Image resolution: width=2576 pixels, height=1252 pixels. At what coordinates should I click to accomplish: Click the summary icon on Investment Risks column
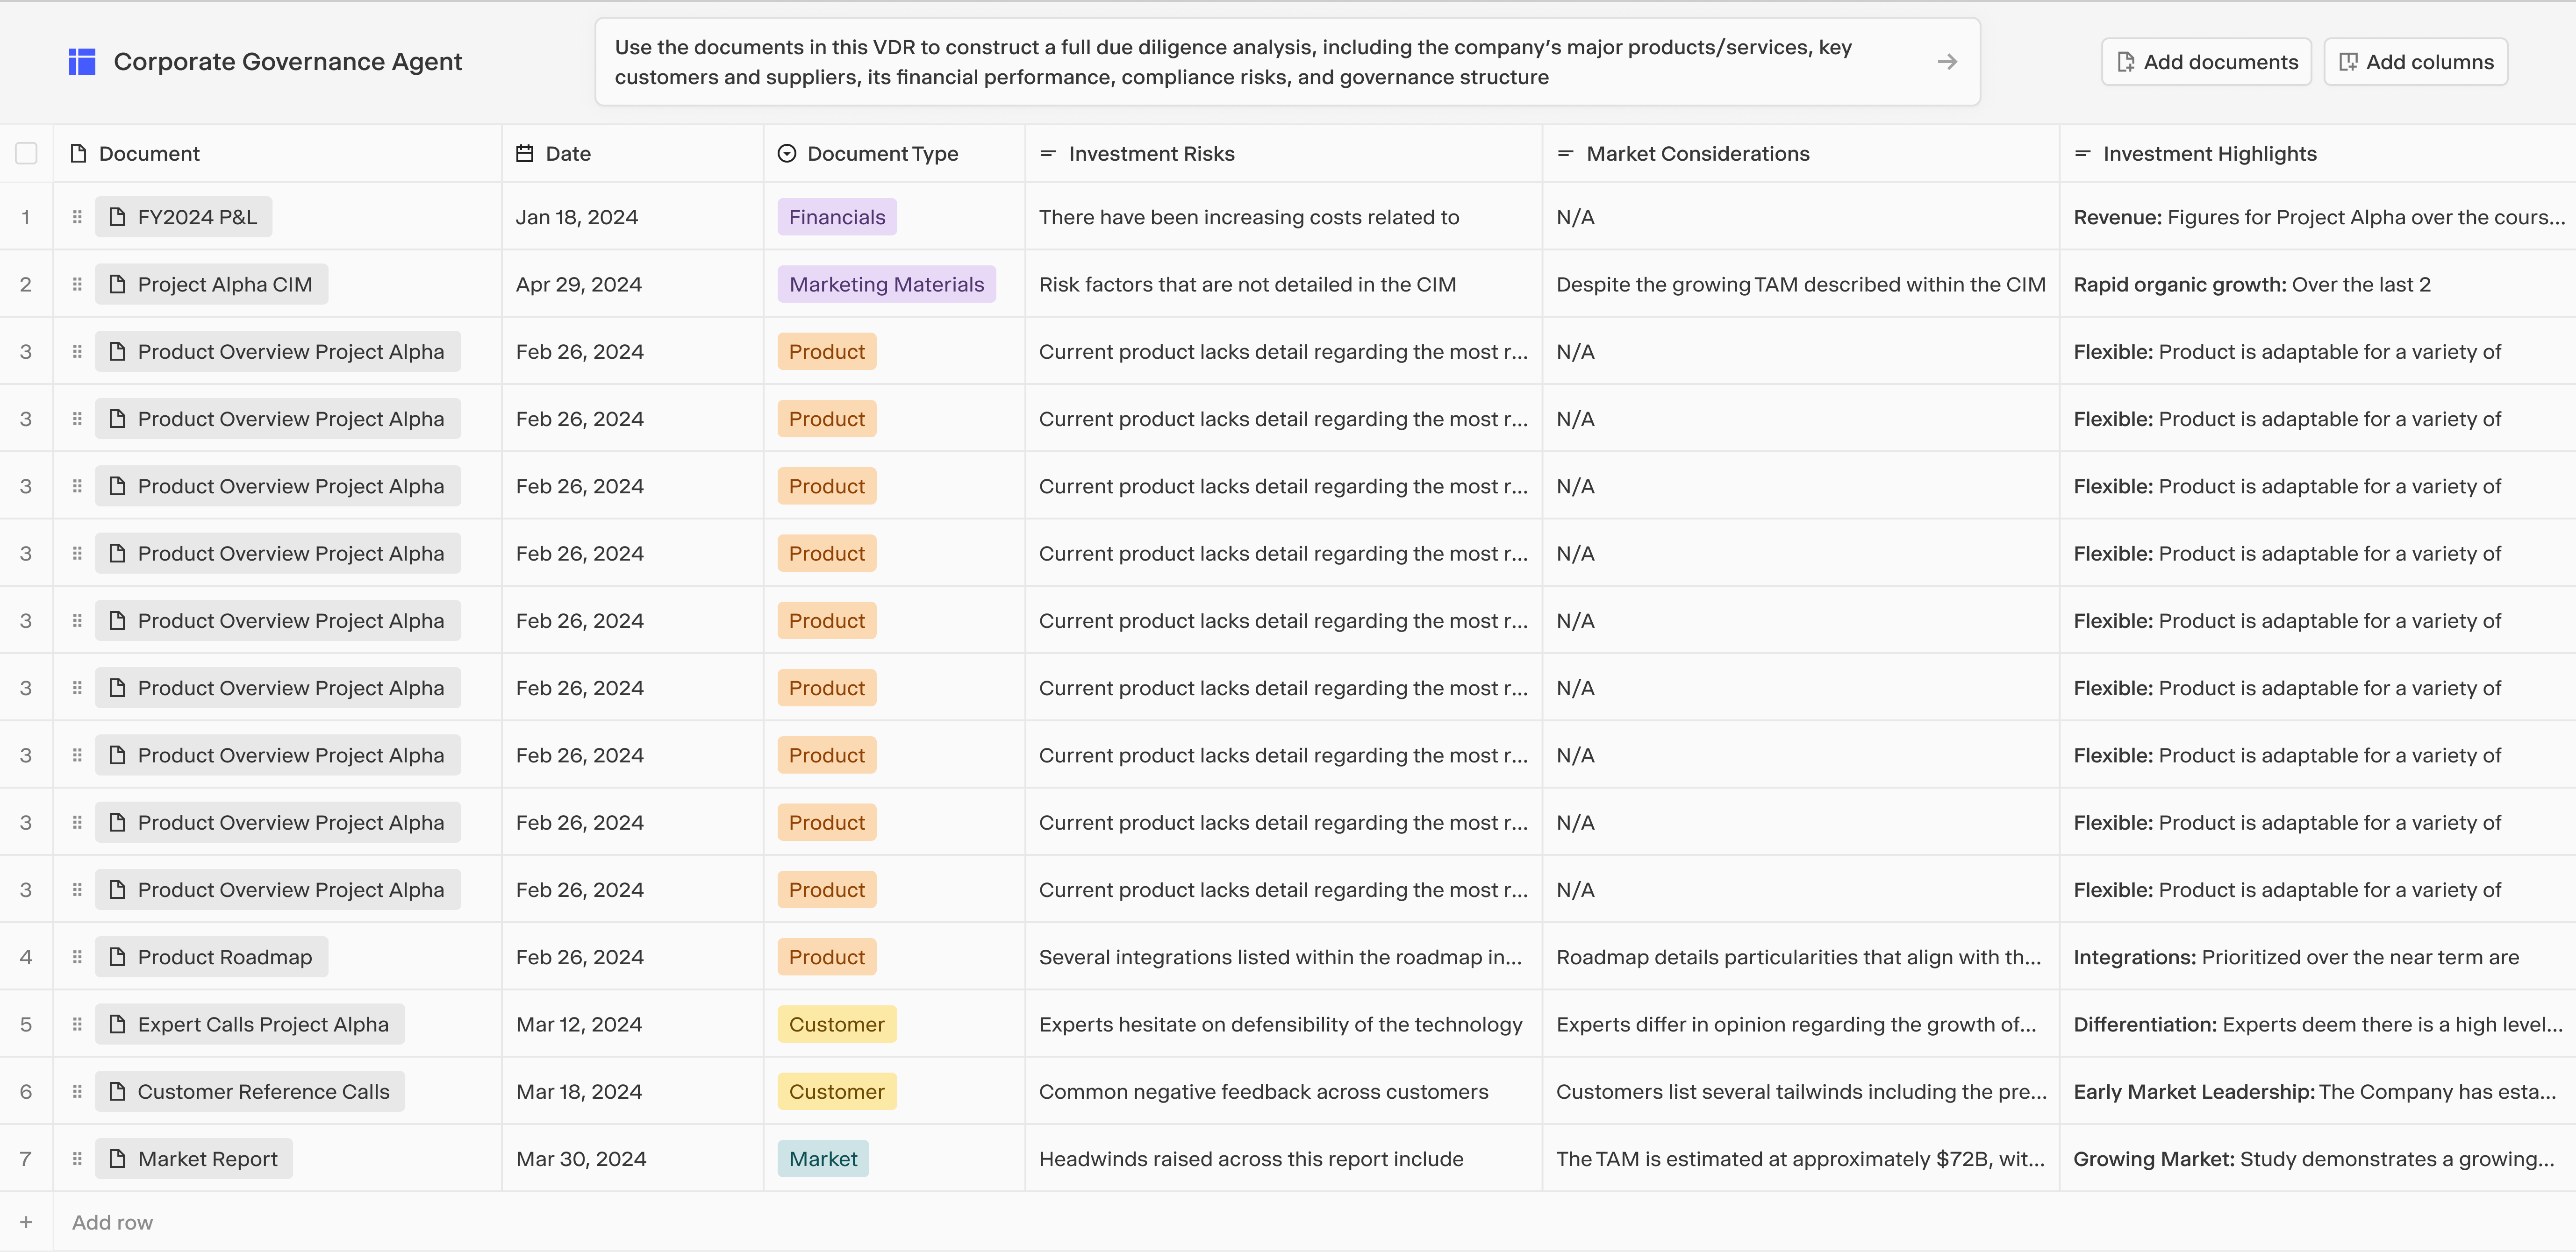1048,153
